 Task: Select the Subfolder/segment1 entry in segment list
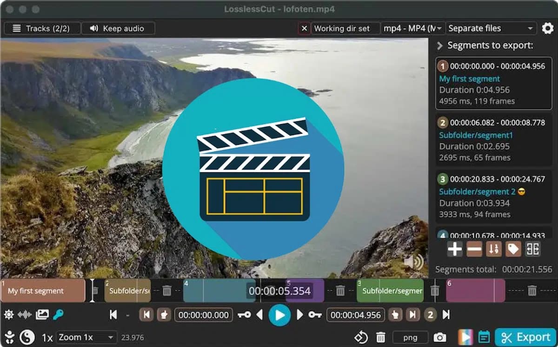[x=493, y=140]
